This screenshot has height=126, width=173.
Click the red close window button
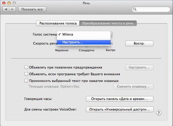click(x=5, y=3)
